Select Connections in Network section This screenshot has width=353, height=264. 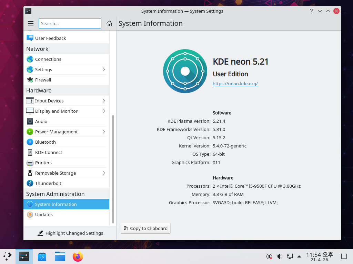(48, 59)
